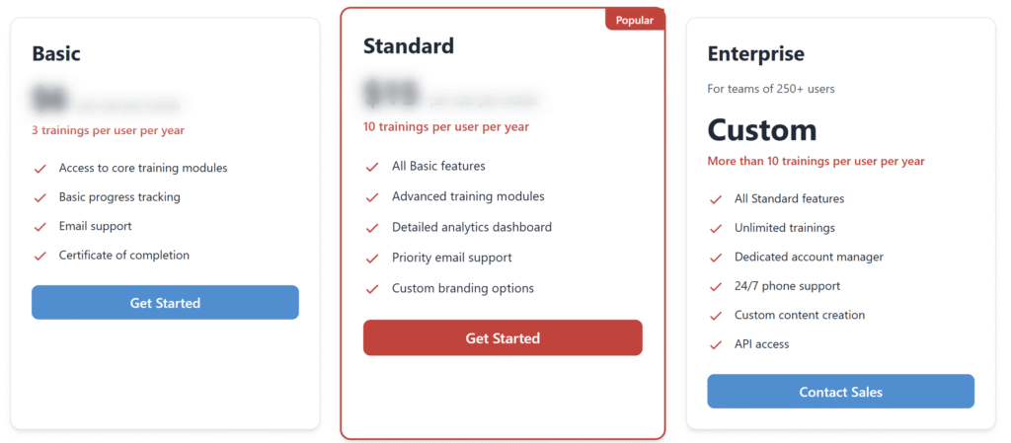Click Get Started in Basic plan
Viewport: 1011px width, 443px height.
click(x=165, y=303)
